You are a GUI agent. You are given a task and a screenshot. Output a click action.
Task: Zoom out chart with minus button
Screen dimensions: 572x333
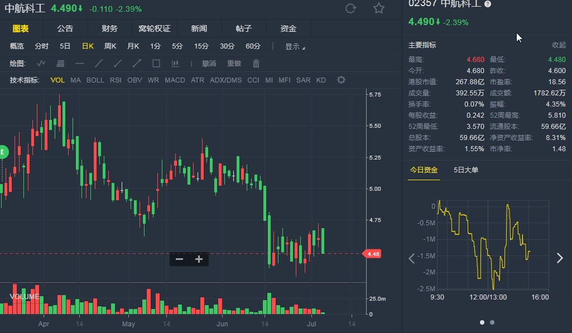tap(179, 259)
